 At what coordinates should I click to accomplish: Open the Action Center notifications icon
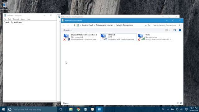click(186, 109)
